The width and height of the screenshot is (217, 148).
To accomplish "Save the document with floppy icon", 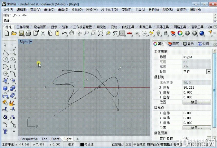I will point(21,33).
